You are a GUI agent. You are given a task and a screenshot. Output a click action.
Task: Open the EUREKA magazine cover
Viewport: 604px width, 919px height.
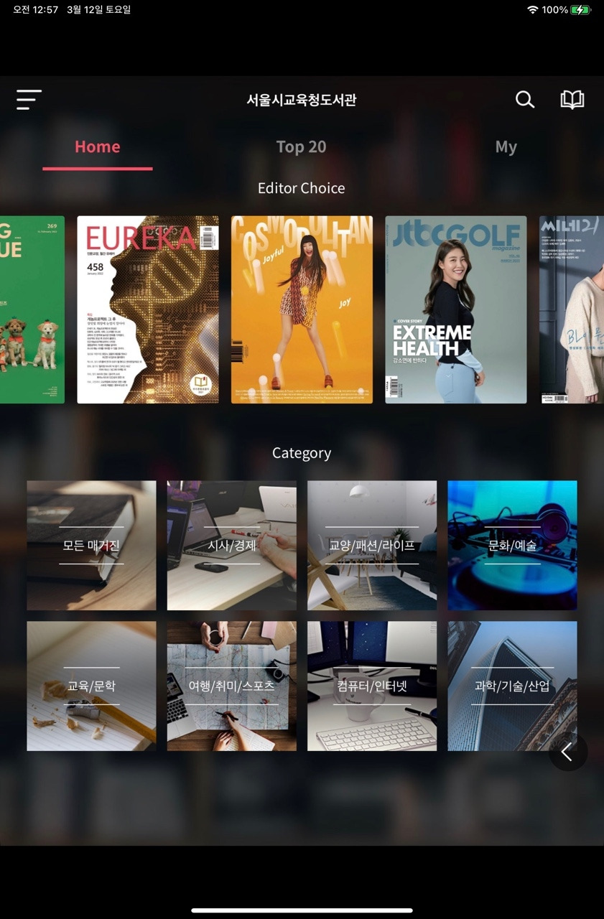(148, 309)
